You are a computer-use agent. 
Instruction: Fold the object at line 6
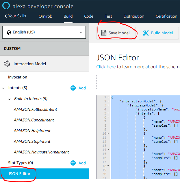[108, 117]
